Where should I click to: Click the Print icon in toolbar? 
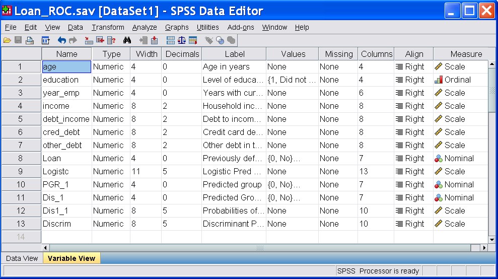click(x=30, y=40)
